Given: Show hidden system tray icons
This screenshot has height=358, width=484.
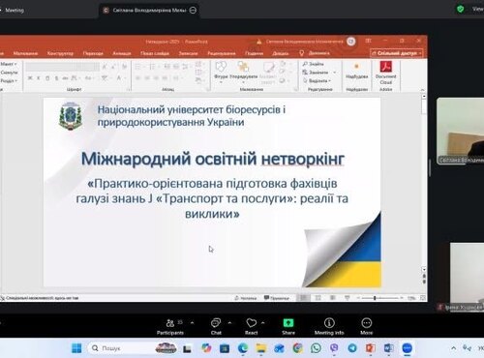Looking at the screenshot, I should click(453, 348).
